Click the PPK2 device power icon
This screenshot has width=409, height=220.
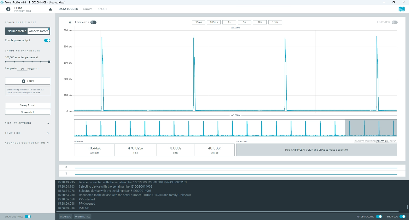[8, 9]
